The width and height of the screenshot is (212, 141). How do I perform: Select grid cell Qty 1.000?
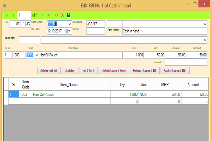[125, 94]
